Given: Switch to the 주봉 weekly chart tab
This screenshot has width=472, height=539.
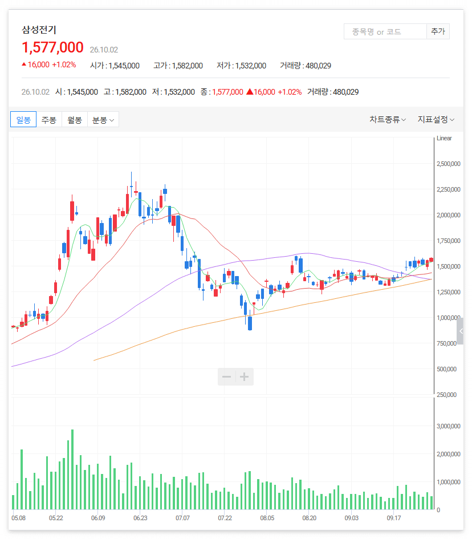Looking at the screenshot, I should click(49, 120).
